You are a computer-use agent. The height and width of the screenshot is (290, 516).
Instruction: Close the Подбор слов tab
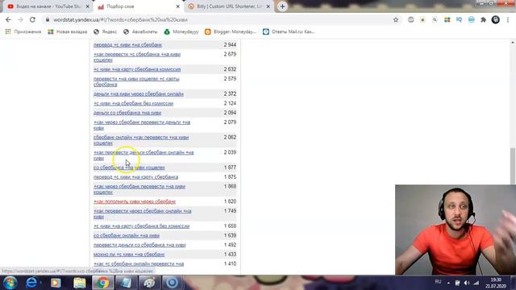point(178,6)
